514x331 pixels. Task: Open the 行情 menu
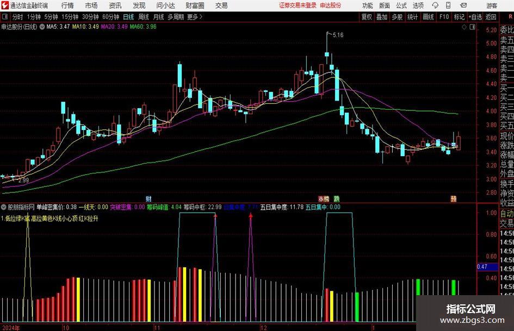(x=67, y=5)
